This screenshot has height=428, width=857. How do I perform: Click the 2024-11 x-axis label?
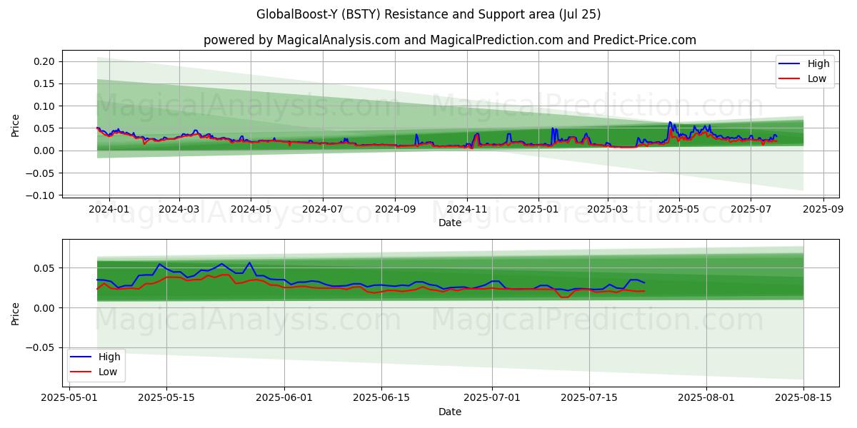pos(467,209)
